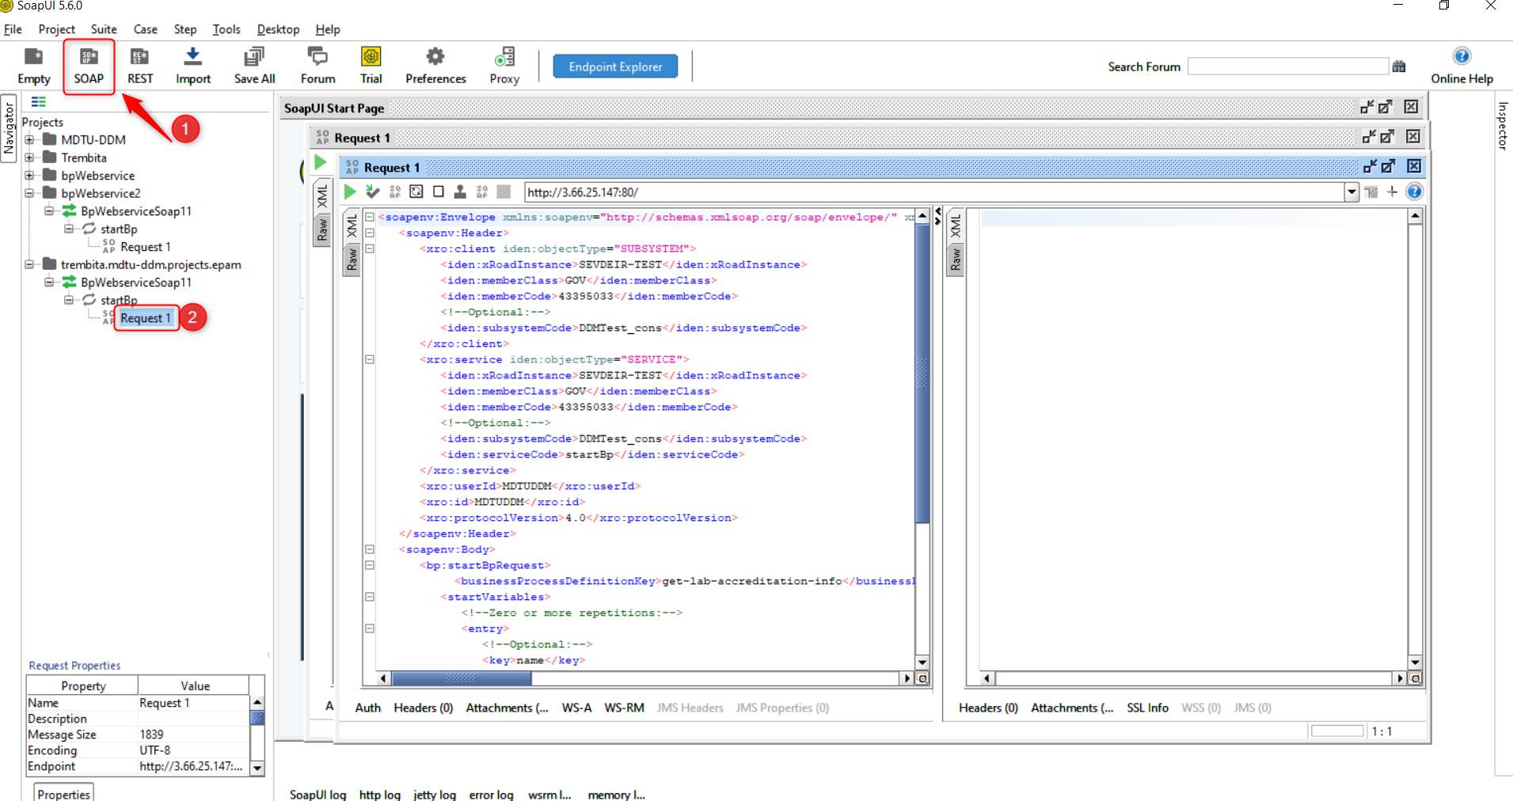Viewport: 1513px width, 801px height.
Task: Open the error log tab
Action: click(x=491, y=794)
